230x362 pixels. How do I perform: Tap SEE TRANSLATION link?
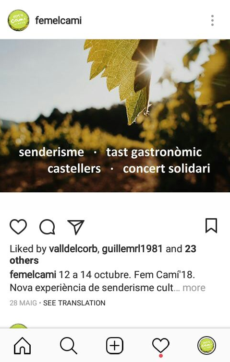(74, 303)
